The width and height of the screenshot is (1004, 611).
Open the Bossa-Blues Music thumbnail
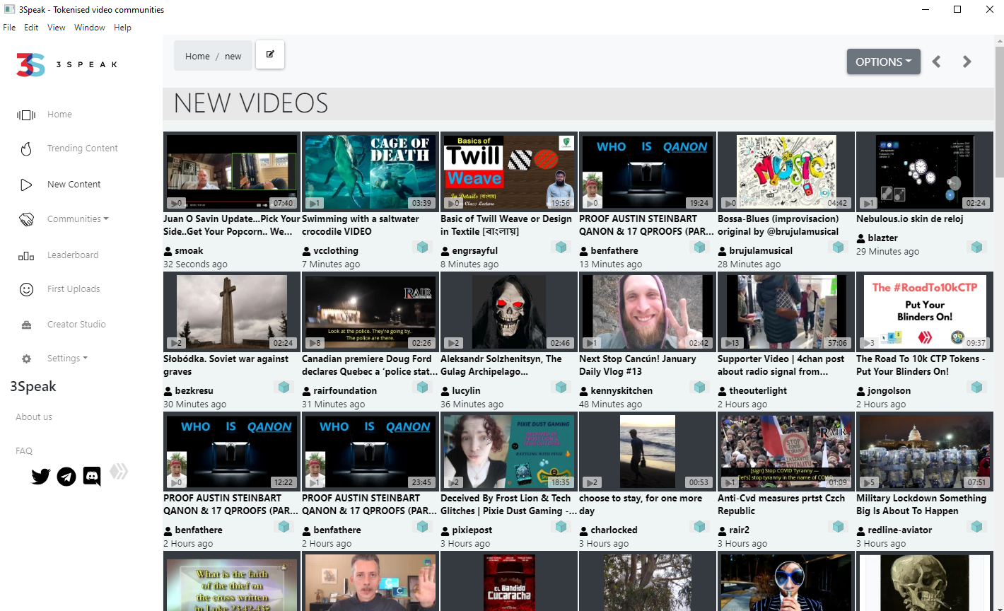click(786, 173)
